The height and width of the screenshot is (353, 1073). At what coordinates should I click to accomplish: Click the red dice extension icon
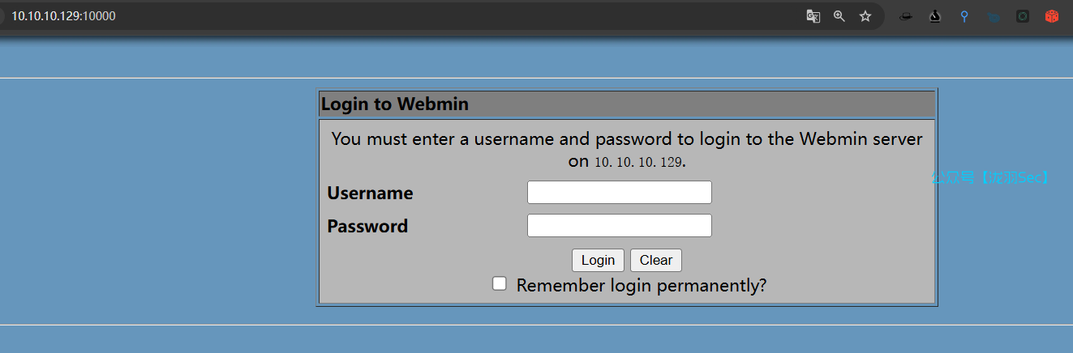[1052, 16]
